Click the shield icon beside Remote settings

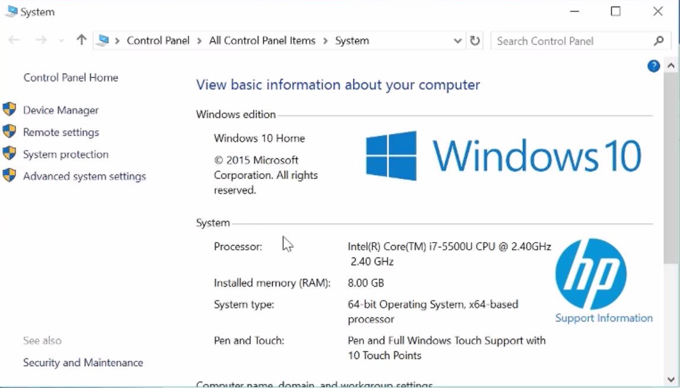pos(9,131)
